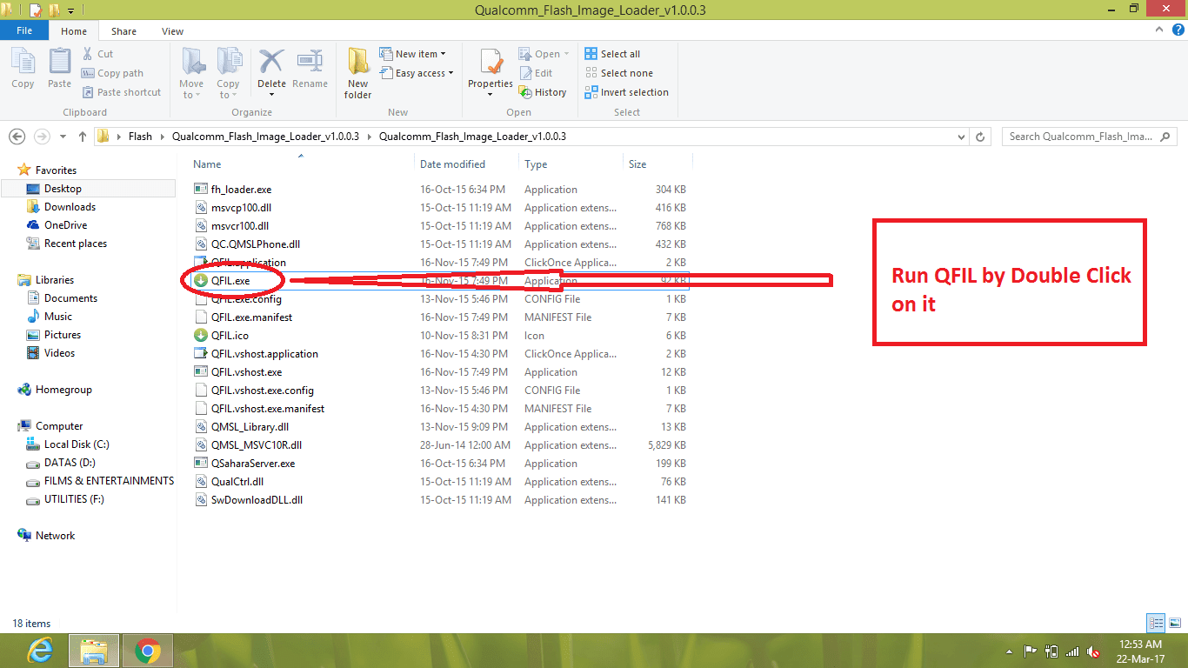Viewport: 1188px width, 668px height.
Task: Click the Cut scissors option
Action: pos(98,54)
